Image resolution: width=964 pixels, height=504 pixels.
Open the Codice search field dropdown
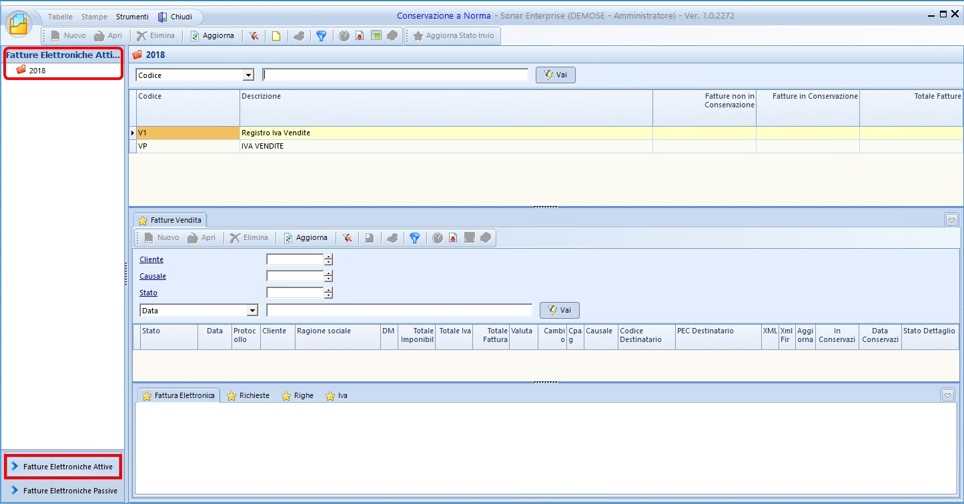coord(249,75)
